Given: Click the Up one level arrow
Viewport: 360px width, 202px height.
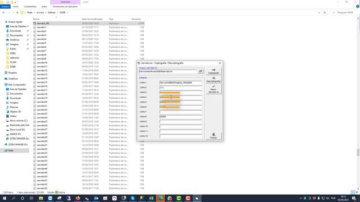Looking at the screenshot, I should click(17, 12).
